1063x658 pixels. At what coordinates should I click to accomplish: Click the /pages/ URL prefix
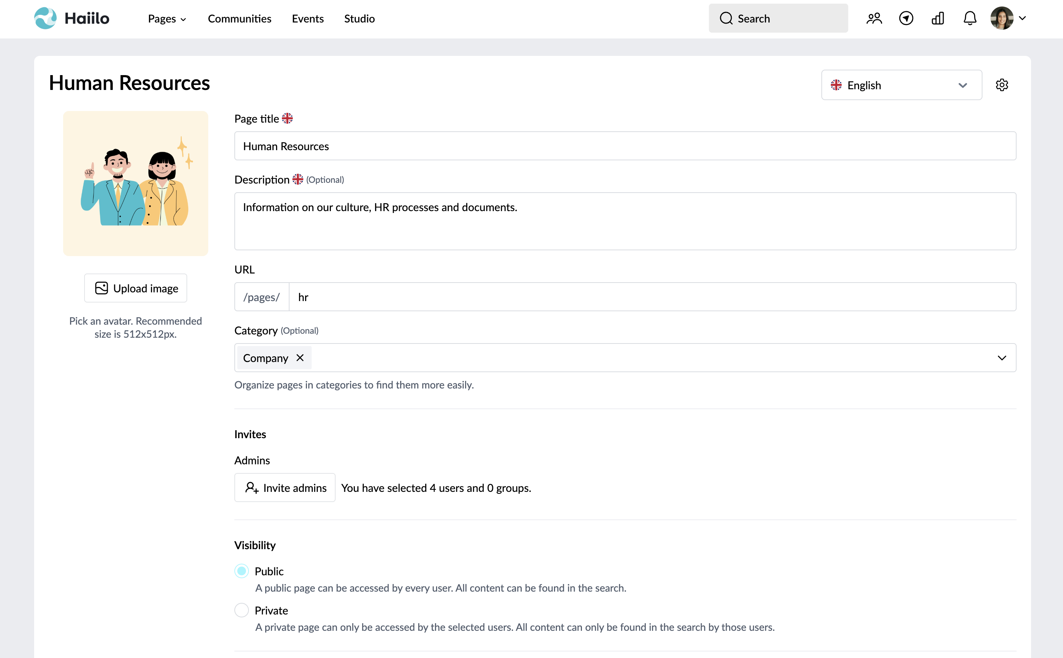pyautogui.click(x=262, y=297)
